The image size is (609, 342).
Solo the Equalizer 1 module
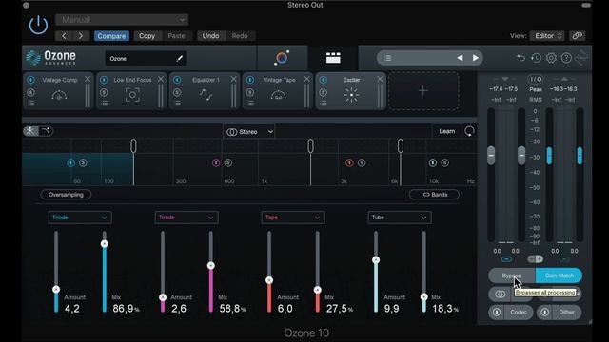pyautogui.click(x=177, y=93)
